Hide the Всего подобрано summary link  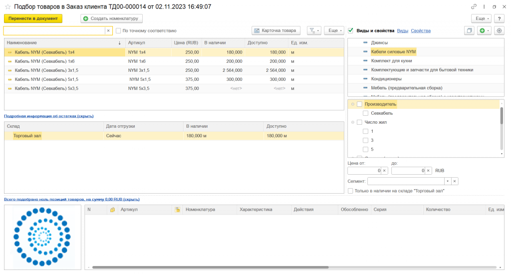point(72,199)
